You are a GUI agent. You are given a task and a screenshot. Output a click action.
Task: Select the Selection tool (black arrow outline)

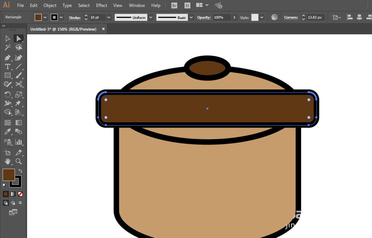[7, 39]
